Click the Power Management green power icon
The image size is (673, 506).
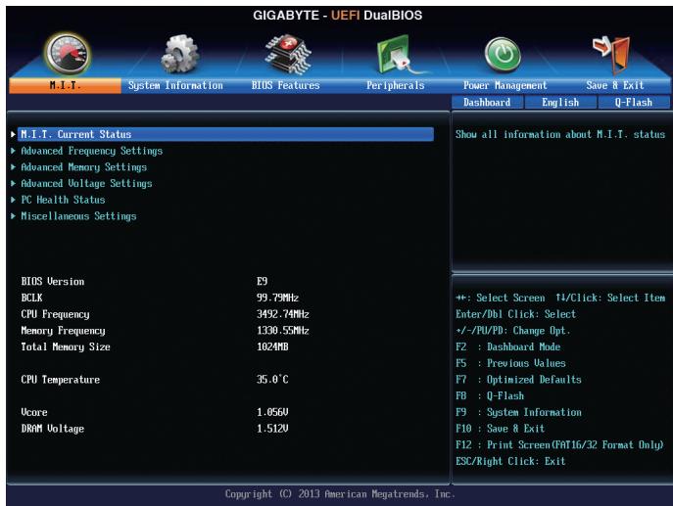[503, 55]
